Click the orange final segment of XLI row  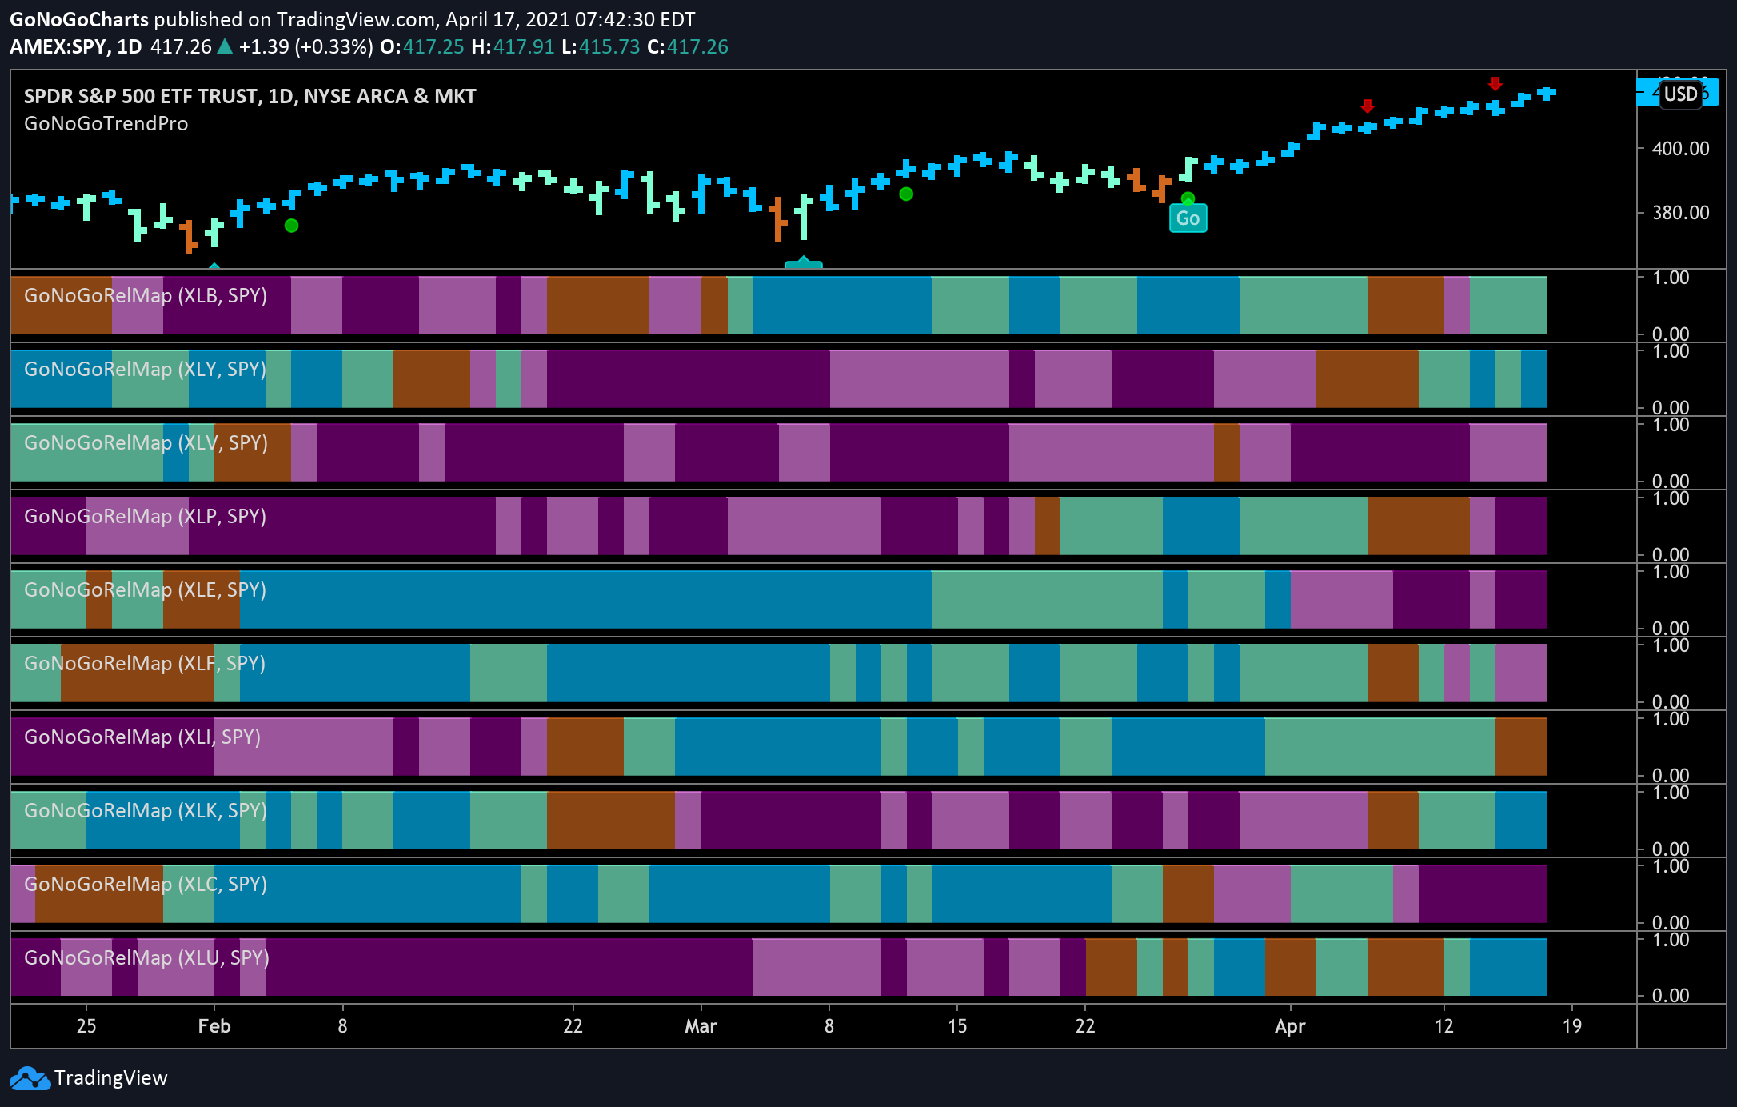pos(1520,746)
